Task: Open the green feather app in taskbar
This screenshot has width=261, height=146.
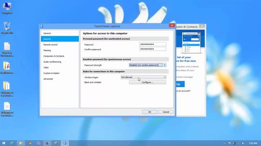Action: [12, 143]
